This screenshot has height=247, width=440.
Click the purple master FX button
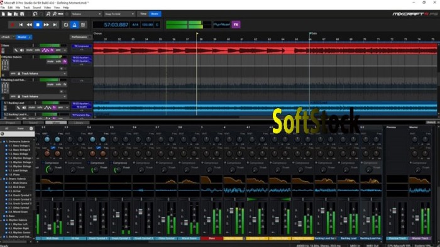click(236, 25)
